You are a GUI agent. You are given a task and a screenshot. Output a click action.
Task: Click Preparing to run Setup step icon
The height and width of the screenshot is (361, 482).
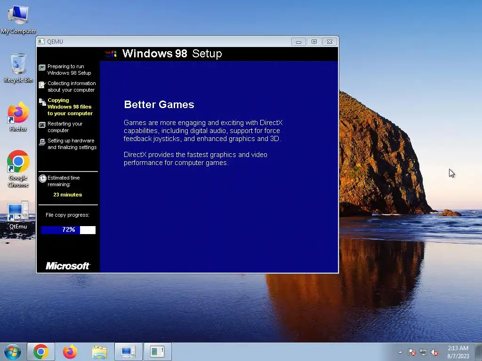42,67
